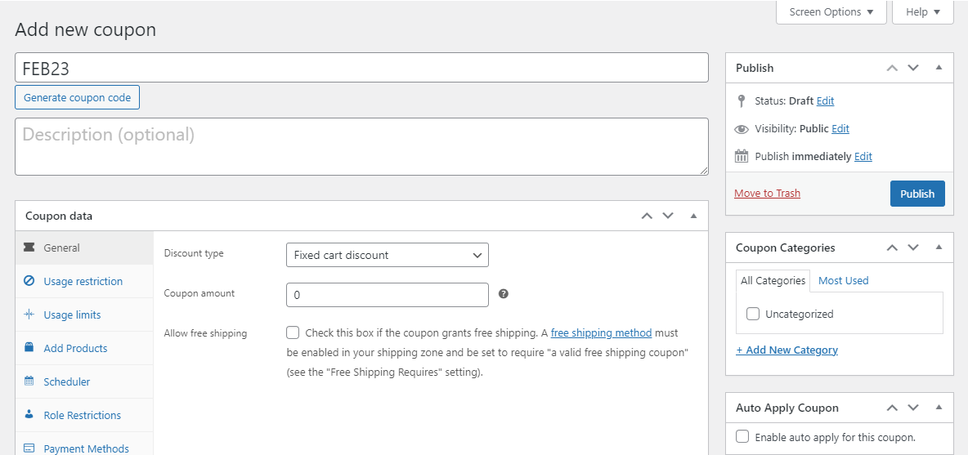Switch to the Most Used categories tab
This screenshot has width=968, height=455.
coord(843,280)
